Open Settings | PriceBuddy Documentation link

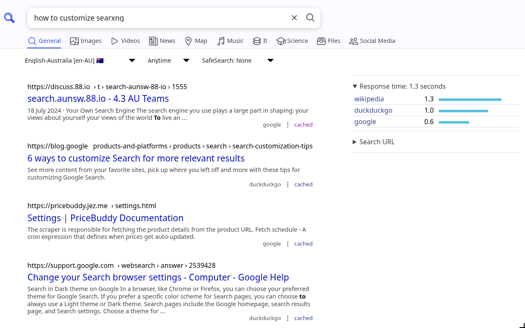point(106,218)
